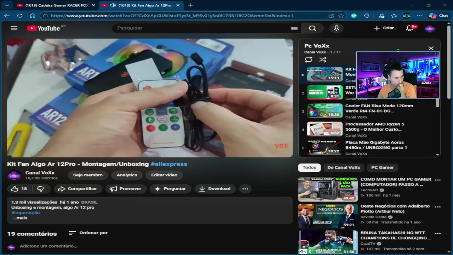Expand description with ...mais
This screenshot has height=255, width=453.
pos(20,218)
